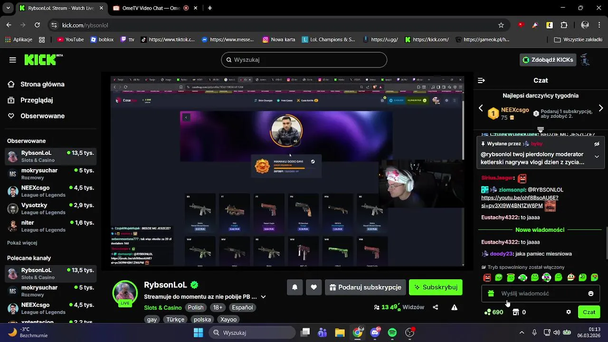Viewport: 608px width, 342px height.
Task: Expand the pinned message chevron
Action: [597, 157]
